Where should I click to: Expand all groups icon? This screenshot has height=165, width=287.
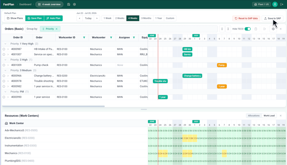(x=222, y=29)
